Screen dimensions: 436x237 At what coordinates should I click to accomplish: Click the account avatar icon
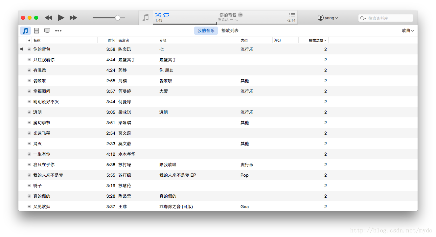click(x=321, y=18)
